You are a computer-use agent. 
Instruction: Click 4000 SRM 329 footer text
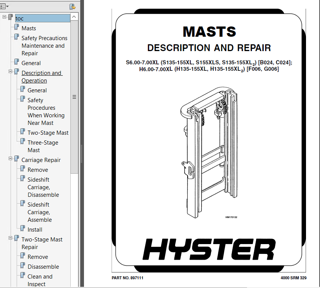[x=294, y=278]
